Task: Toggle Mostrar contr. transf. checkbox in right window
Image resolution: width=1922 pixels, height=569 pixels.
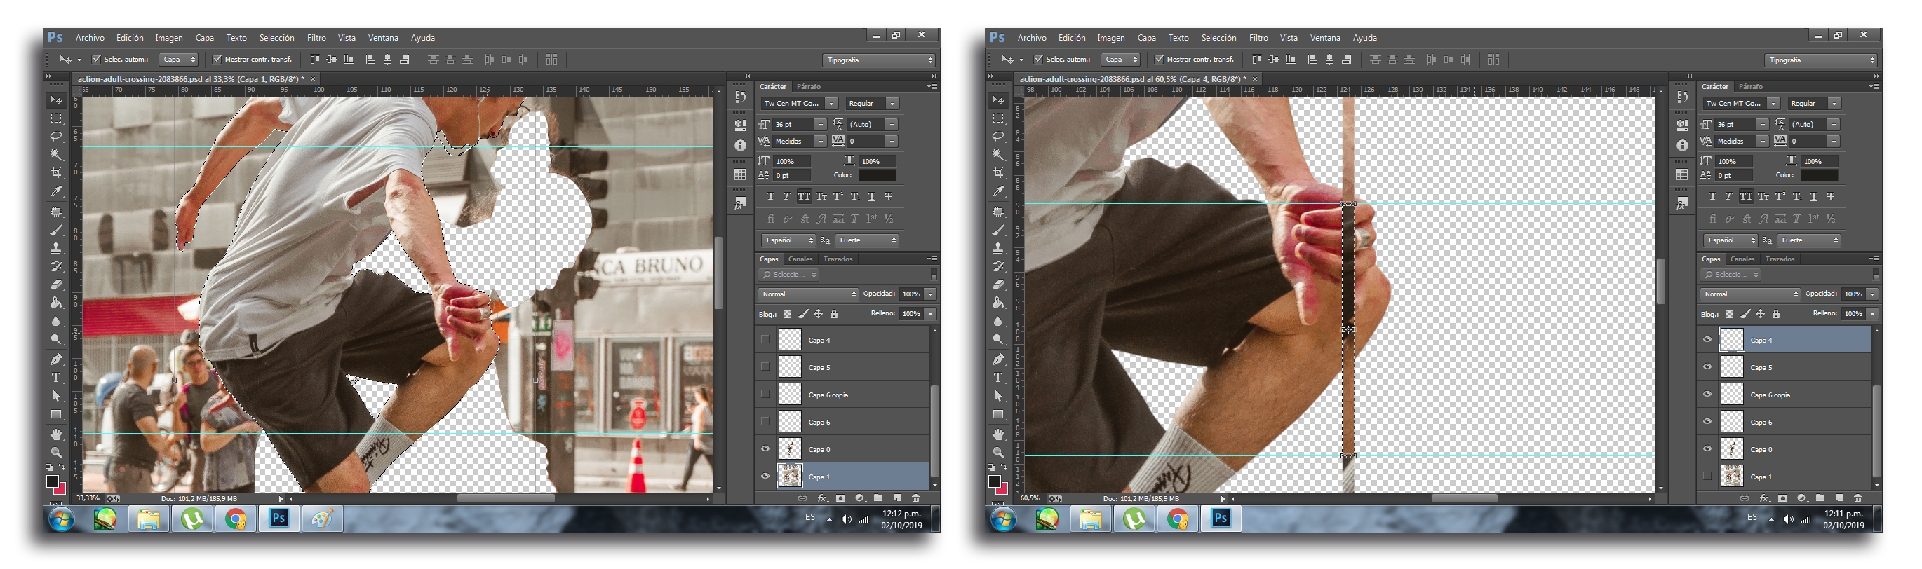Action: click(x=1159, y=59)
